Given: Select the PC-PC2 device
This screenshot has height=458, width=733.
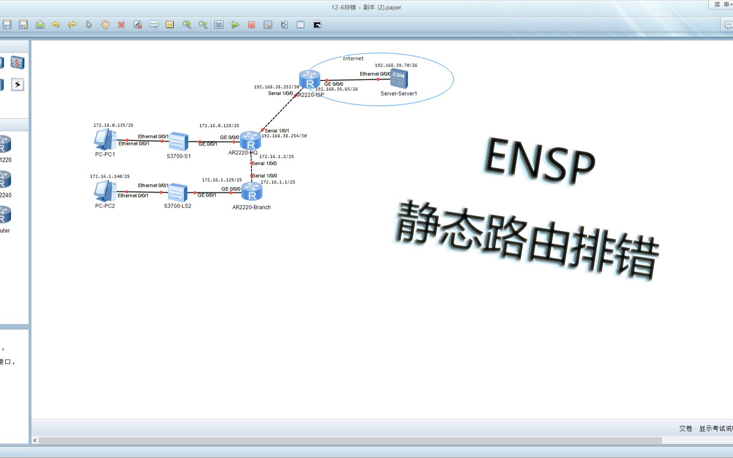Looking at the screenshot, I should 105,191.
